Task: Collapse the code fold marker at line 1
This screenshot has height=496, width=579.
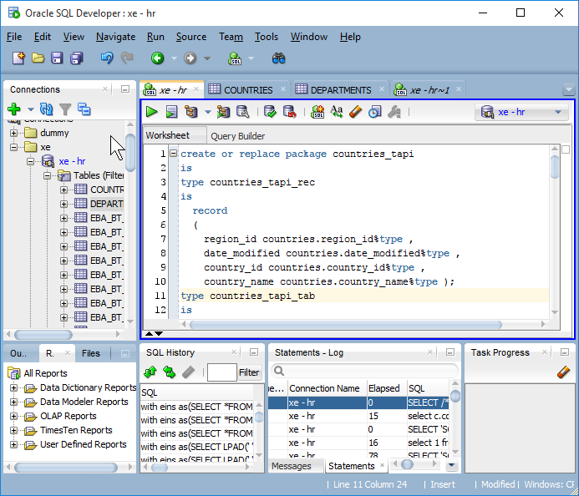Action: tap(173, 153)
